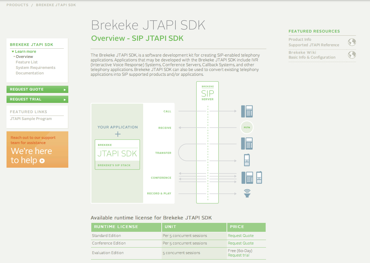Go to PRODUCTS breadcrumb

[x=18, y=5]
